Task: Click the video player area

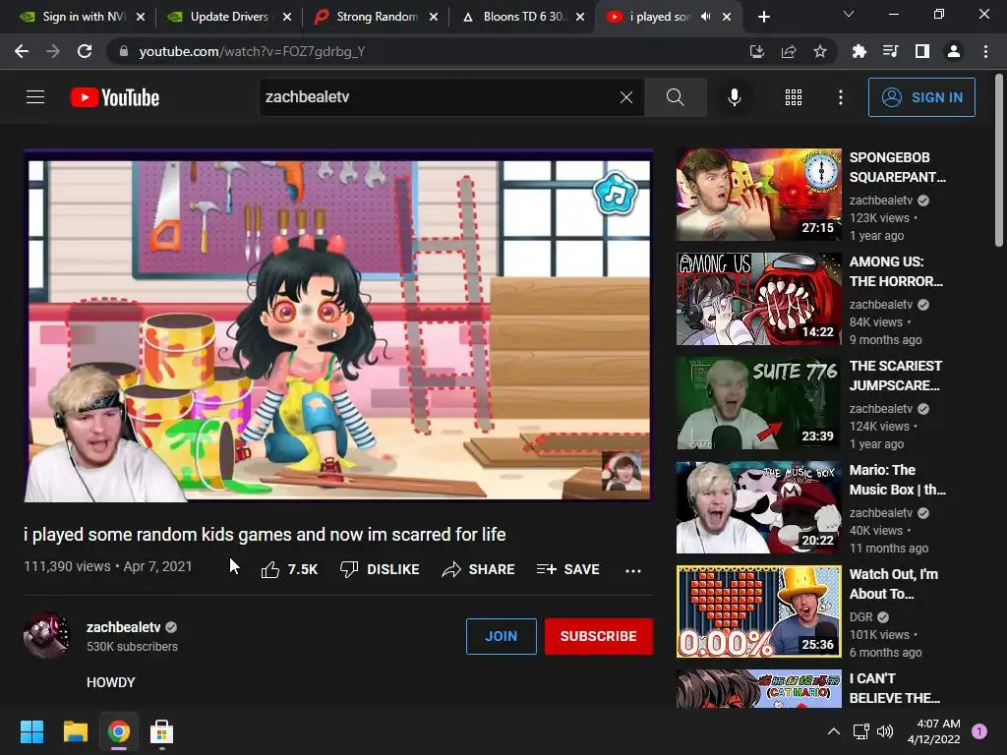Action: 338,325
